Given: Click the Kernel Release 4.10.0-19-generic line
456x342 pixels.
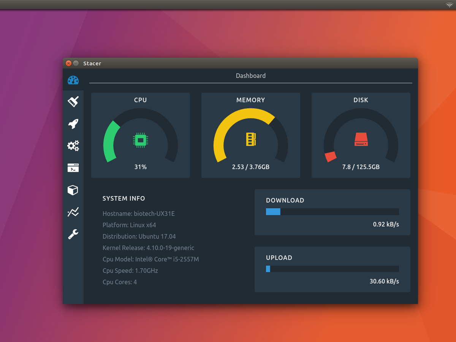Looking at the screenshot, I should [x=148, y=248].
